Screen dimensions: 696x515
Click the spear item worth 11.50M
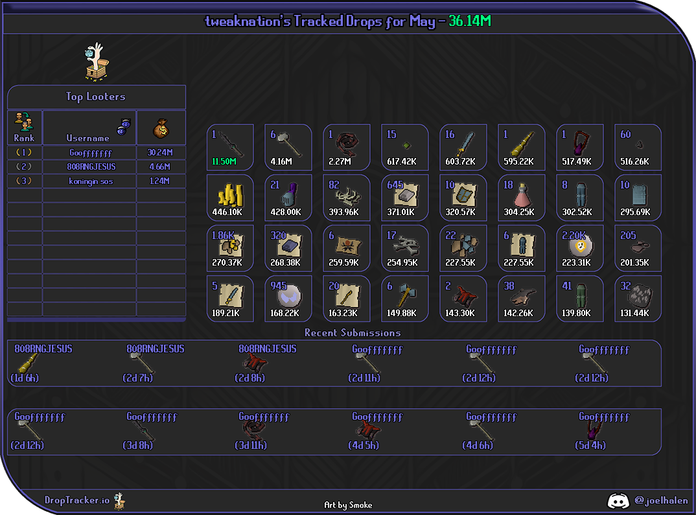pos(230,147)
